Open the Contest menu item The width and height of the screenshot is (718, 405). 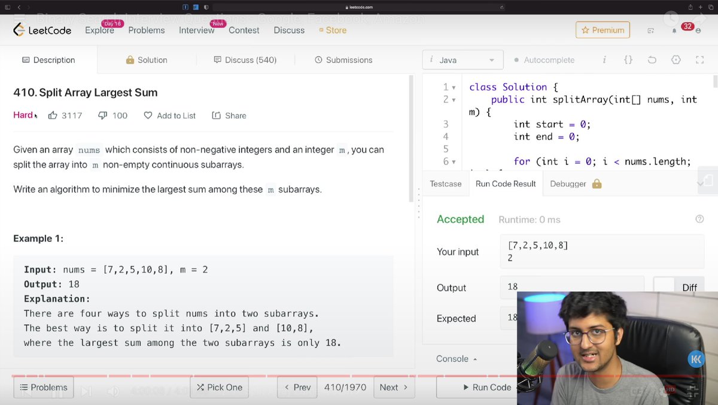(x=244, y=30)
